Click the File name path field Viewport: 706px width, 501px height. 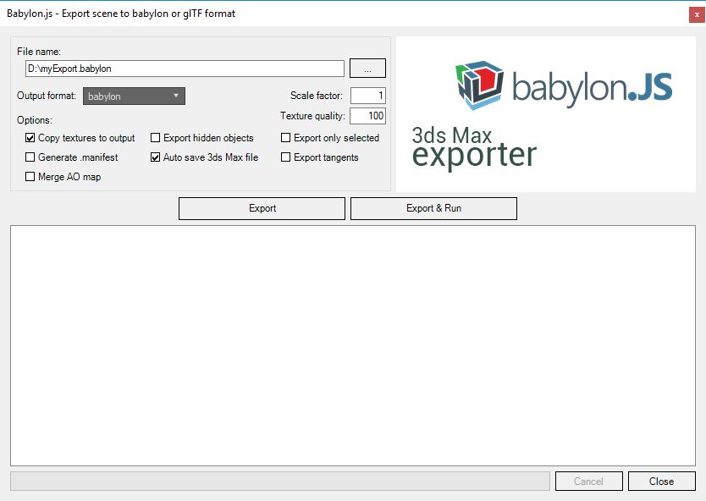[x=185, y=69]
